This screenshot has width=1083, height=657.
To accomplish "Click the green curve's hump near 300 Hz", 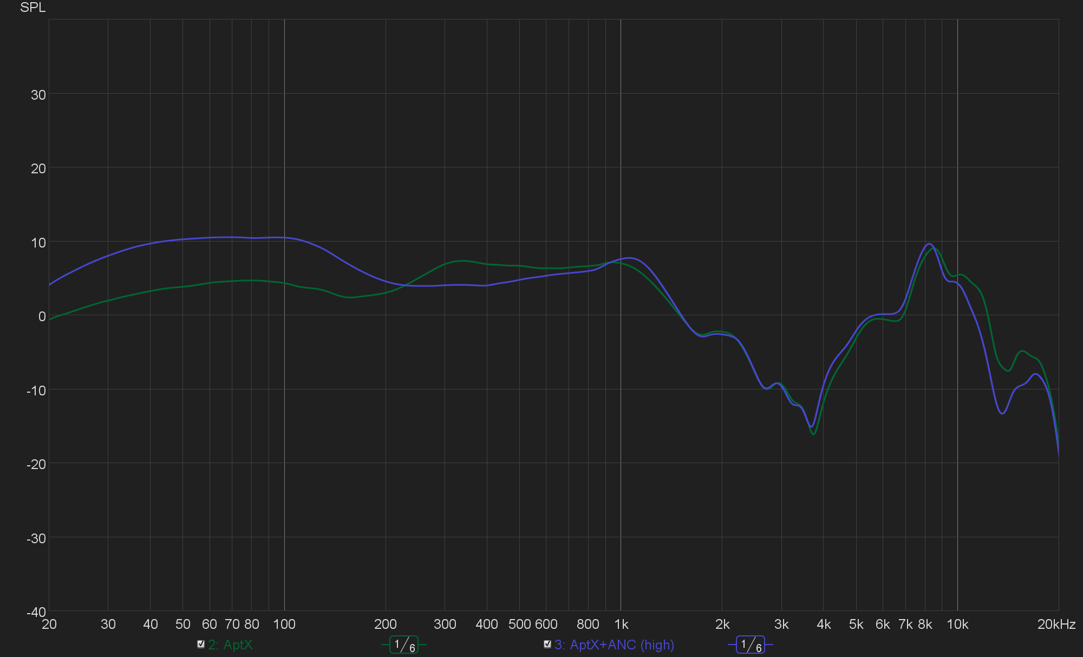I will [x=461, y=261].
